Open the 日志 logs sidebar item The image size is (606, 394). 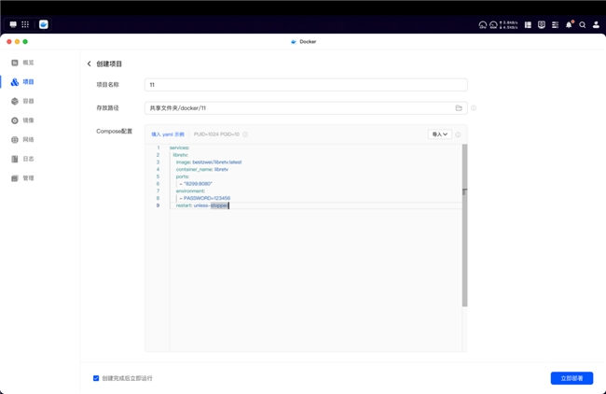pyautogui.click(x=22, y=159)
